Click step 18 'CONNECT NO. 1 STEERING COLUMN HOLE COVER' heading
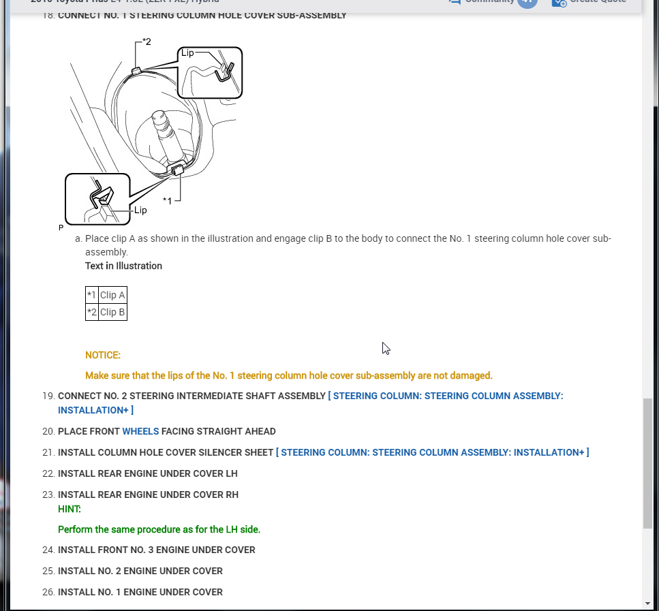Image resolution: width=659 pixels, height=611 pixels. (x=202, y=16)
